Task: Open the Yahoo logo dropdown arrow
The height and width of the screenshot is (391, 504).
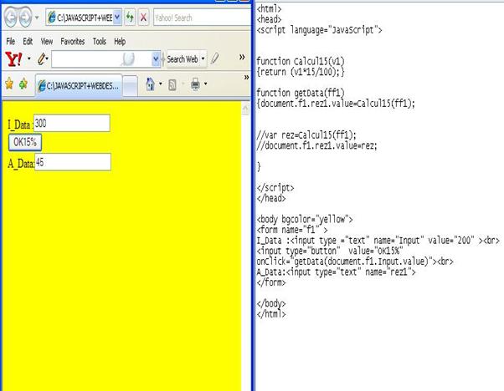Action: (29, 58)
